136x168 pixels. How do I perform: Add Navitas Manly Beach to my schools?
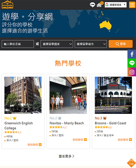coord(79,140)
